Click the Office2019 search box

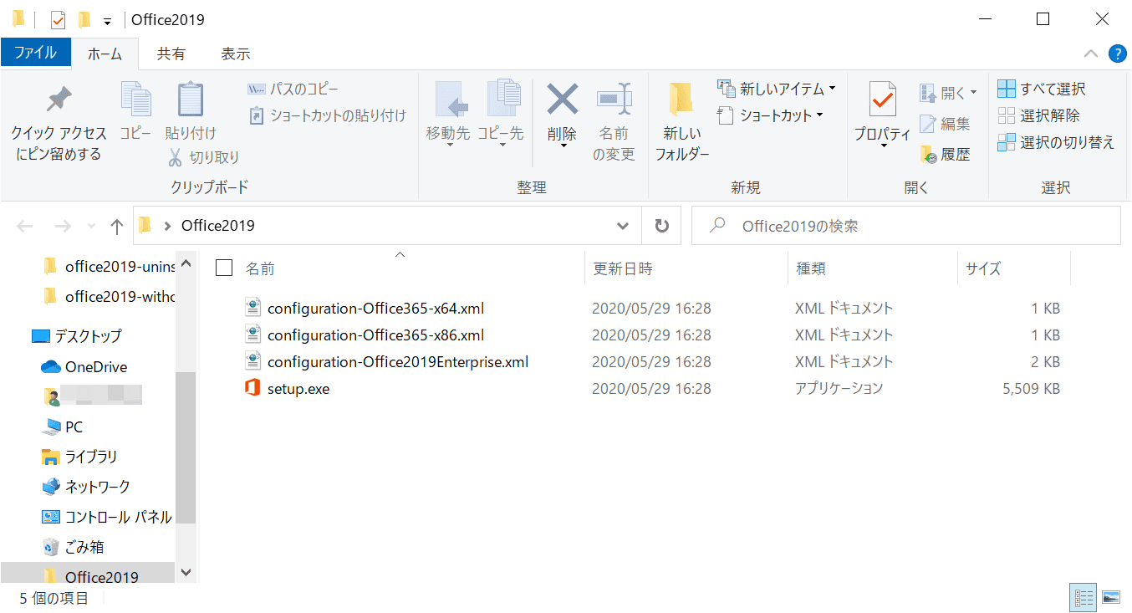(x=906, y=226)
